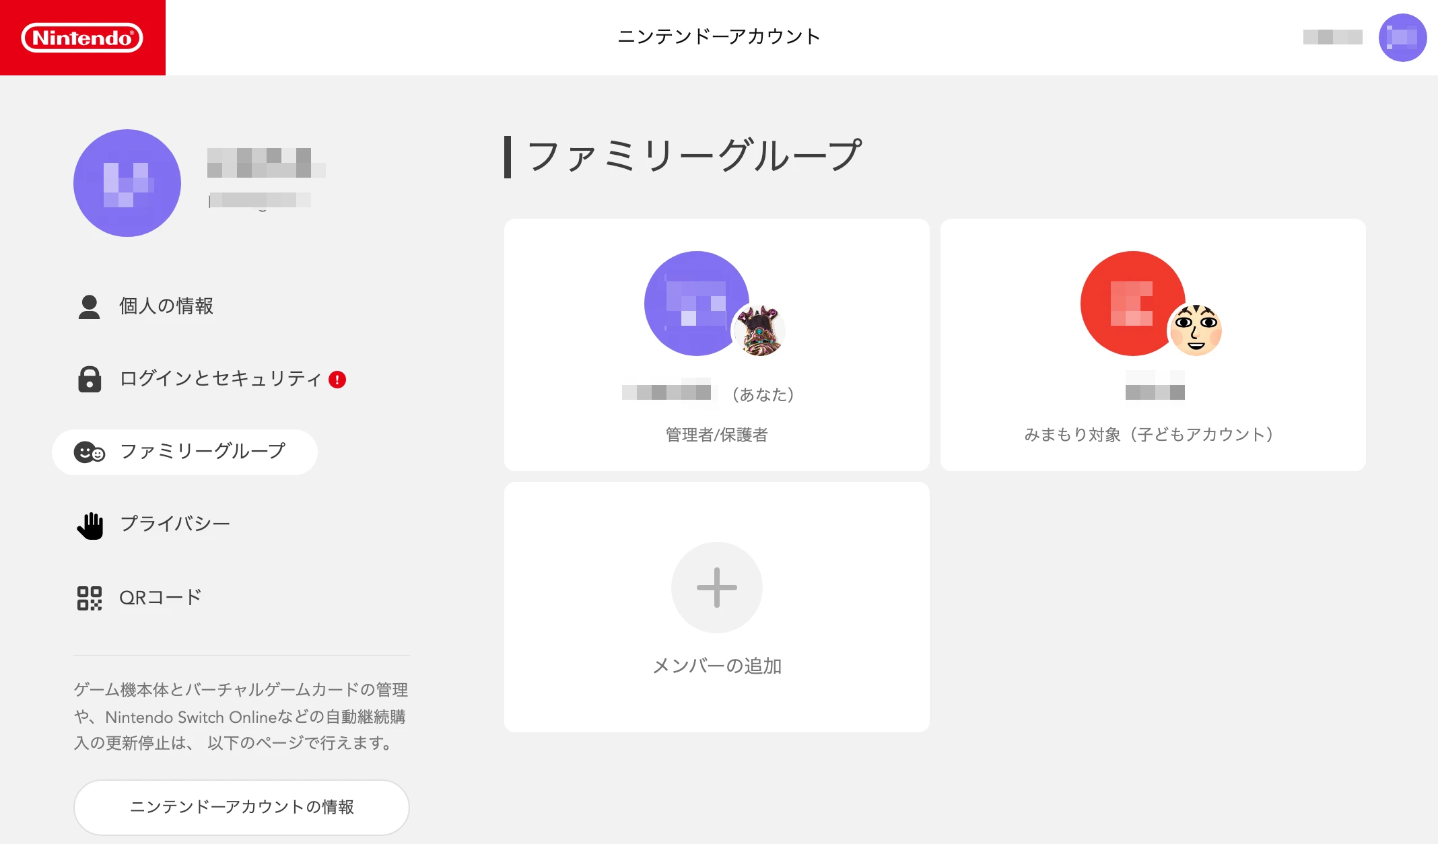Click the QR code icon in sidebar

click(90, 598)
